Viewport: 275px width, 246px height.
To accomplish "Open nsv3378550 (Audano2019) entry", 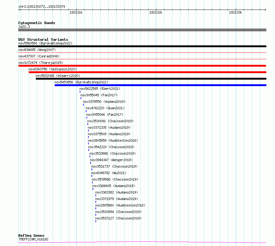I will click(x=104, y=102).
